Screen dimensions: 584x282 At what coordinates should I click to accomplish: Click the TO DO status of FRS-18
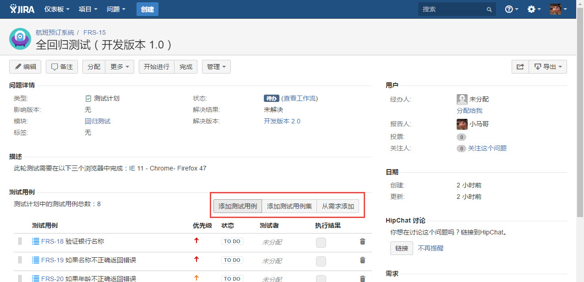tap(232, 241)
